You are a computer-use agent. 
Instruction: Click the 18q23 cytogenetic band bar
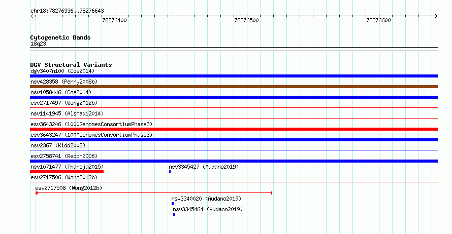234,49
